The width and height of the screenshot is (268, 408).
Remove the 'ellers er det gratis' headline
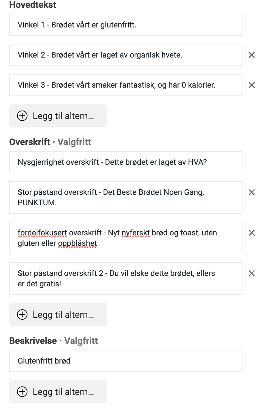251,273
